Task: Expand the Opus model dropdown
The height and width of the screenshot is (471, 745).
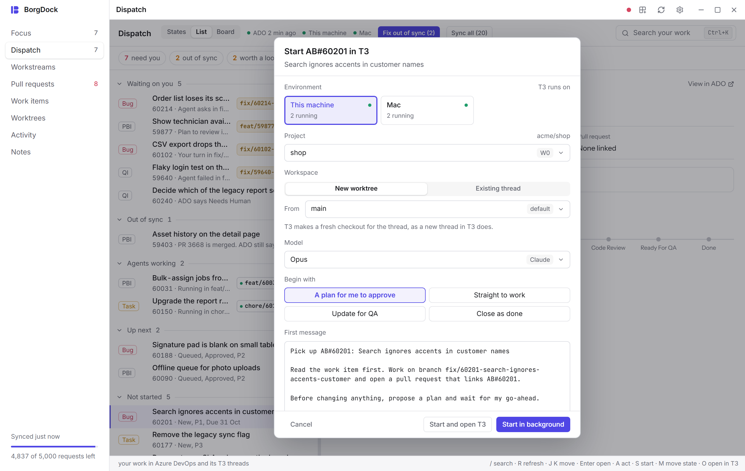Action: (x=427, y=260)
